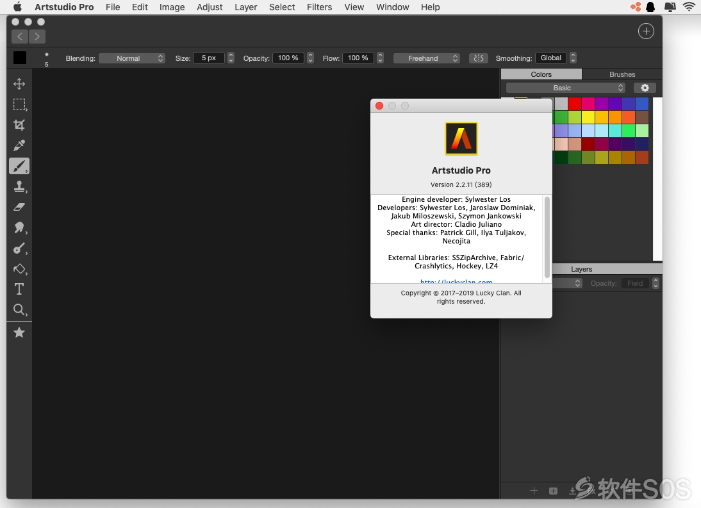Click the layer Opacity Field input
This screenshot has width=701, height=508.
pyautogui.click(x=635, y=283)
